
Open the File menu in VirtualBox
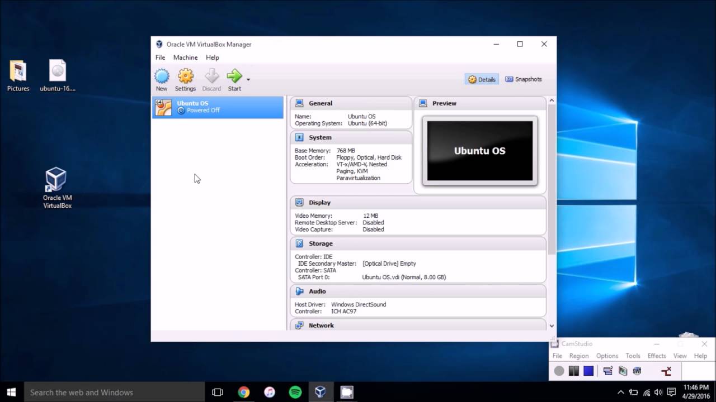160,58
